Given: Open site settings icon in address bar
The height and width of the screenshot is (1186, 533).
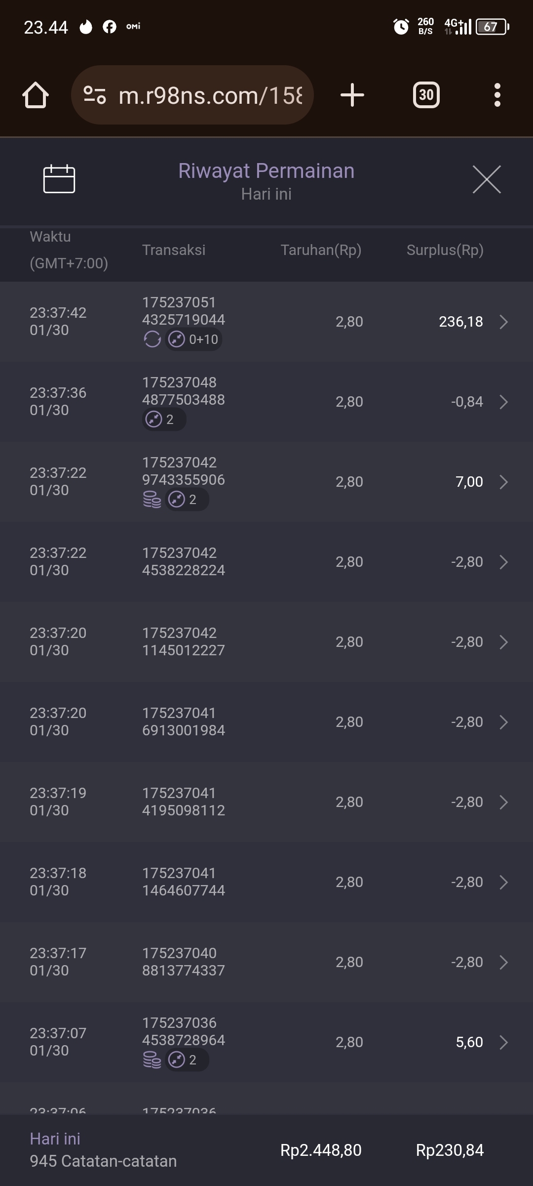Looking at the screenshot, I should tap(95, 95).
